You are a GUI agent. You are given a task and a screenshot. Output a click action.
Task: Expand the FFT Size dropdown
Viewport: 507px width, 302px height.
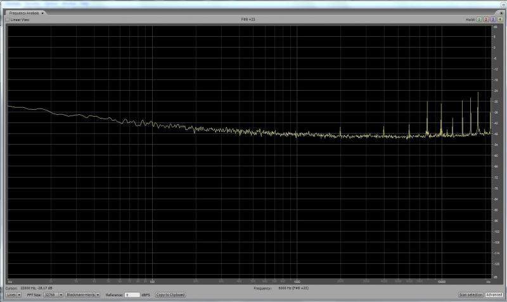[54, 295]
